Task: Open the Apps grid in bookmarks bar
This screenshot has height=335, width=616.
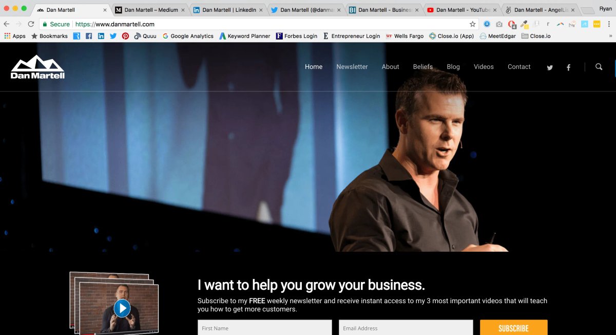Action: pos(15,36)
